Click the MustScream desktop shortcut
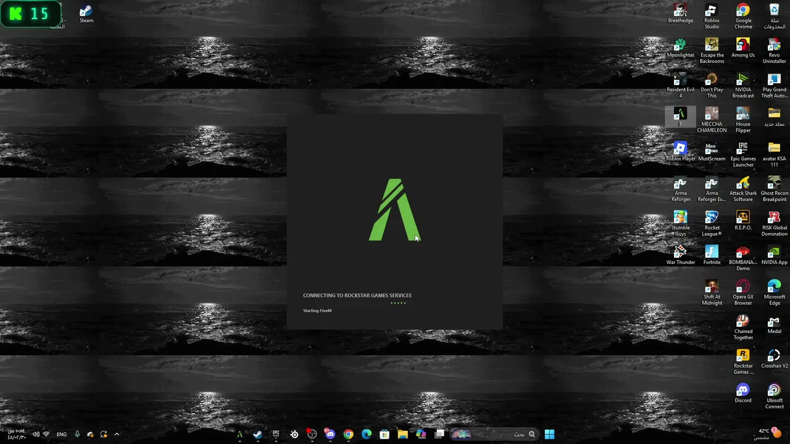The width and height of the screenshot is (790, 444). coord(712,152)
